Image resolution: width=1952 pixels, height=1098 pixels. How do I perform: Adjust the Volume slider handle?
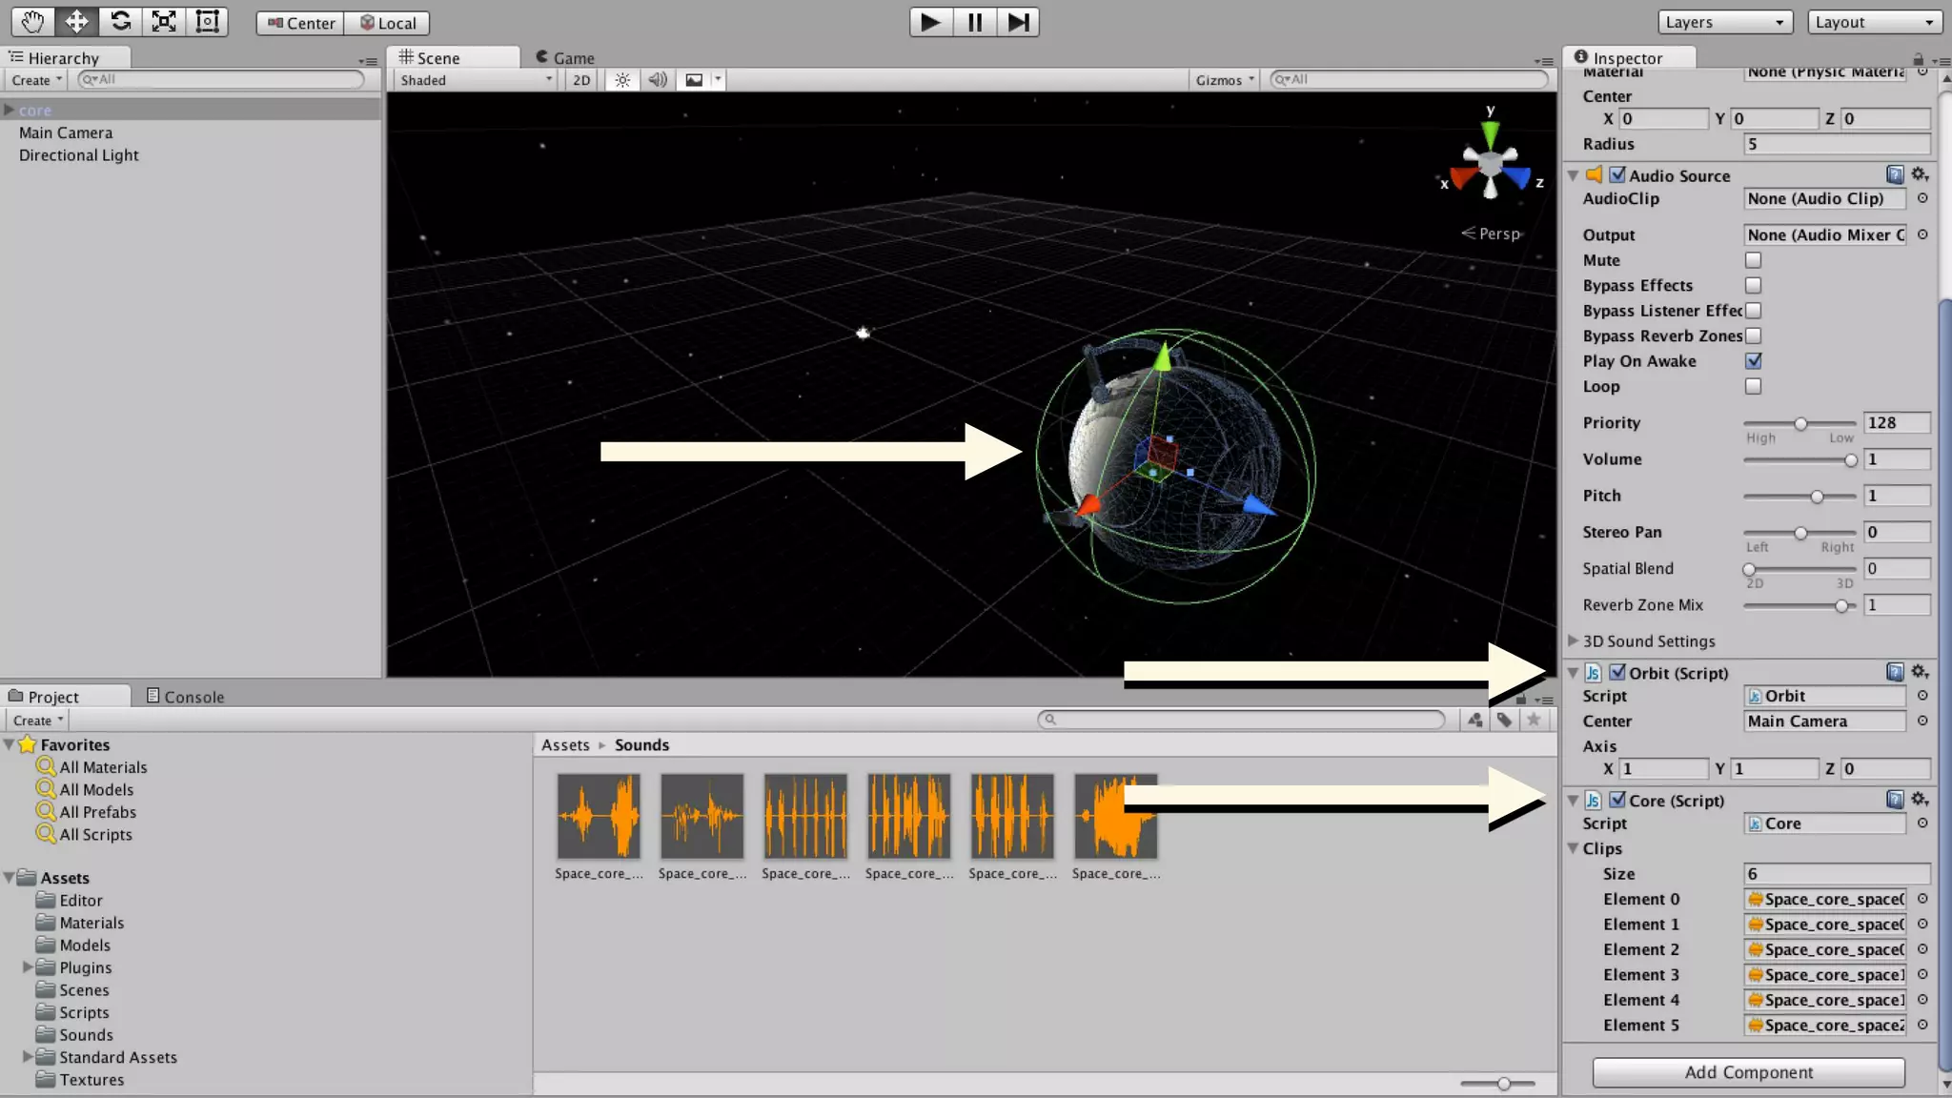(x=1850, y=460)
